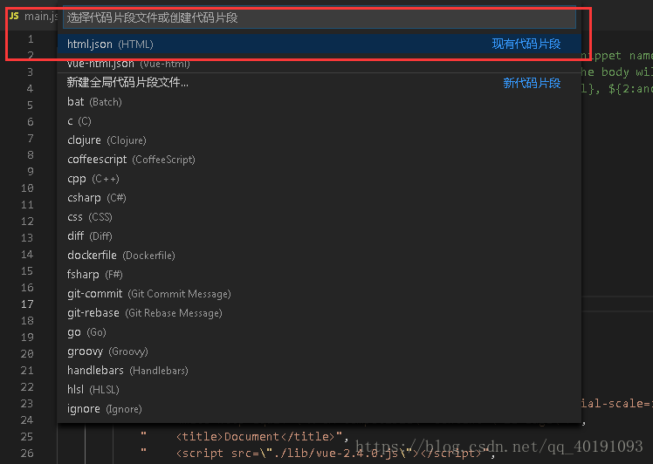Select dockerfile (Dockerfile) entry
The width and height of the screenshot is (653, 464).
point(319,255)
